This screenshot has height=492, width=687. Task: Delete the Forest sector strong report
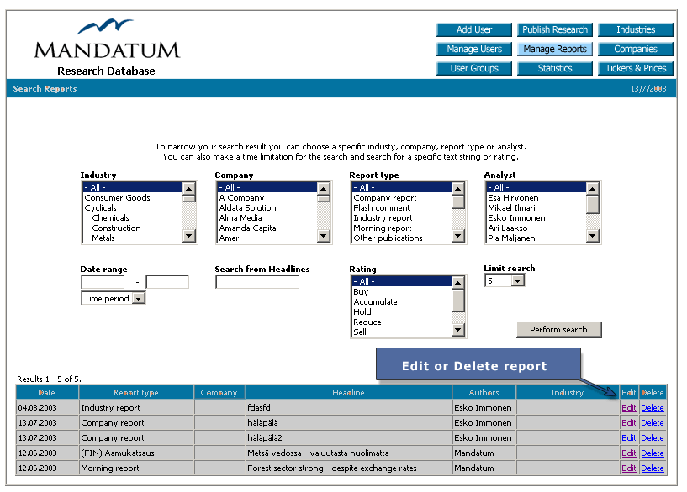point(653,468)
